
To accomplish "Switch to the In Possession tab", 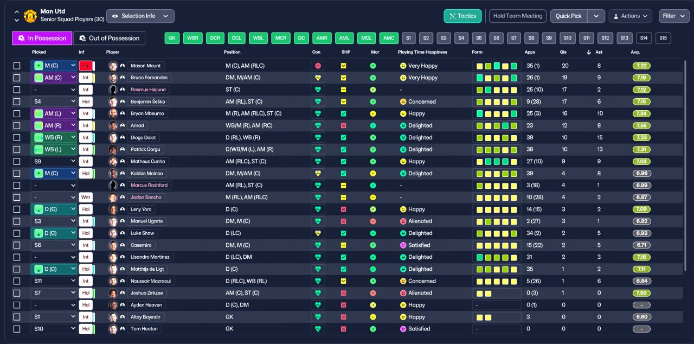I will click(42, 38).
